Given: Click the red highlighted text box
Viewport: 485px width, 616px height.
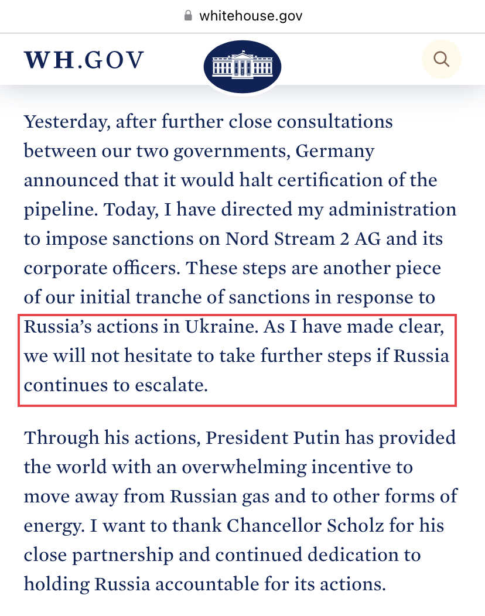Looking at the screenshot, I should pyautogui.click(x=237, y=360).
